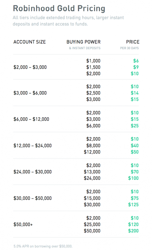Click the PRICE column header
The image size is (152, 250).
coord(133,42)
